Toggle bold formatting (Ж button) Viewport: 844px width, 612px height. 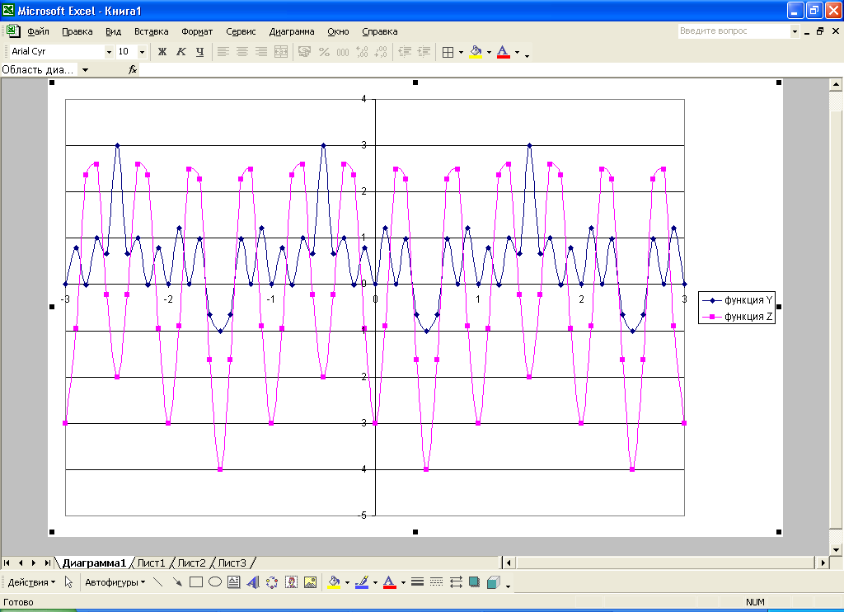click(162, 52)
